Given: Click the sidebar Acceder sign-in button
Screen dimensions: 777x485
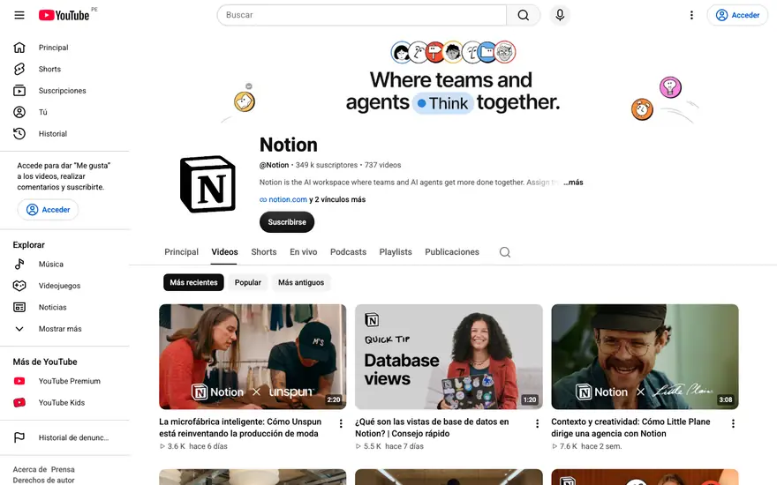Looking at the screenshot, I should point(48,209).
